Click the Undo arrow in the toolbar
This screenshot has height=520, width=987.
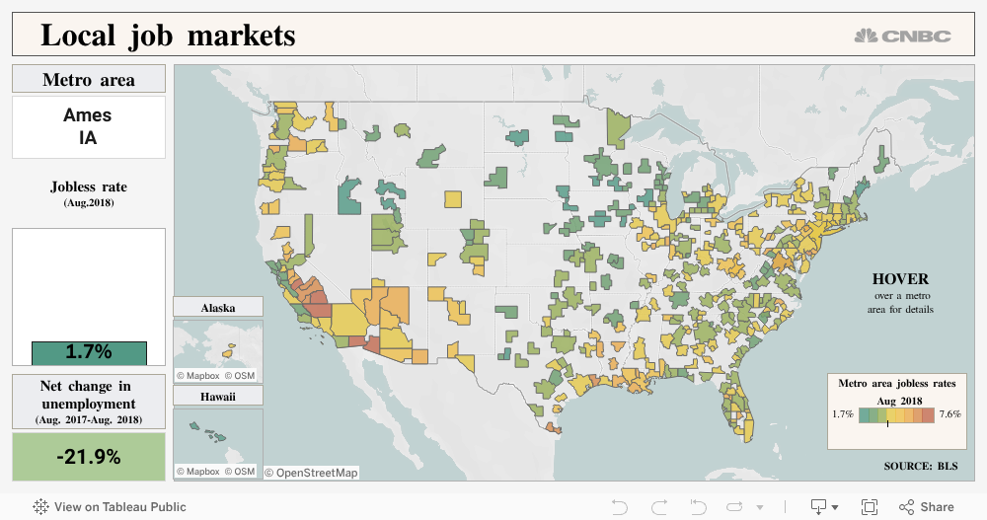coord(620,507)
